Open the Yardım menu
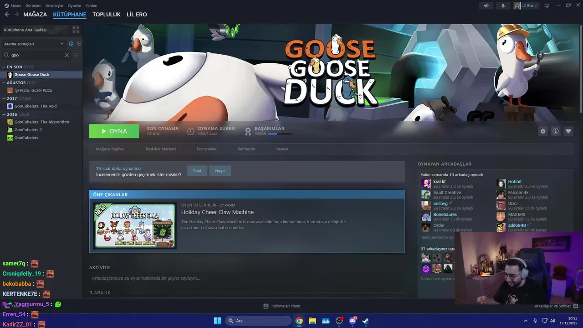This screenshot has width=583, height=328. tap(91, 5)
